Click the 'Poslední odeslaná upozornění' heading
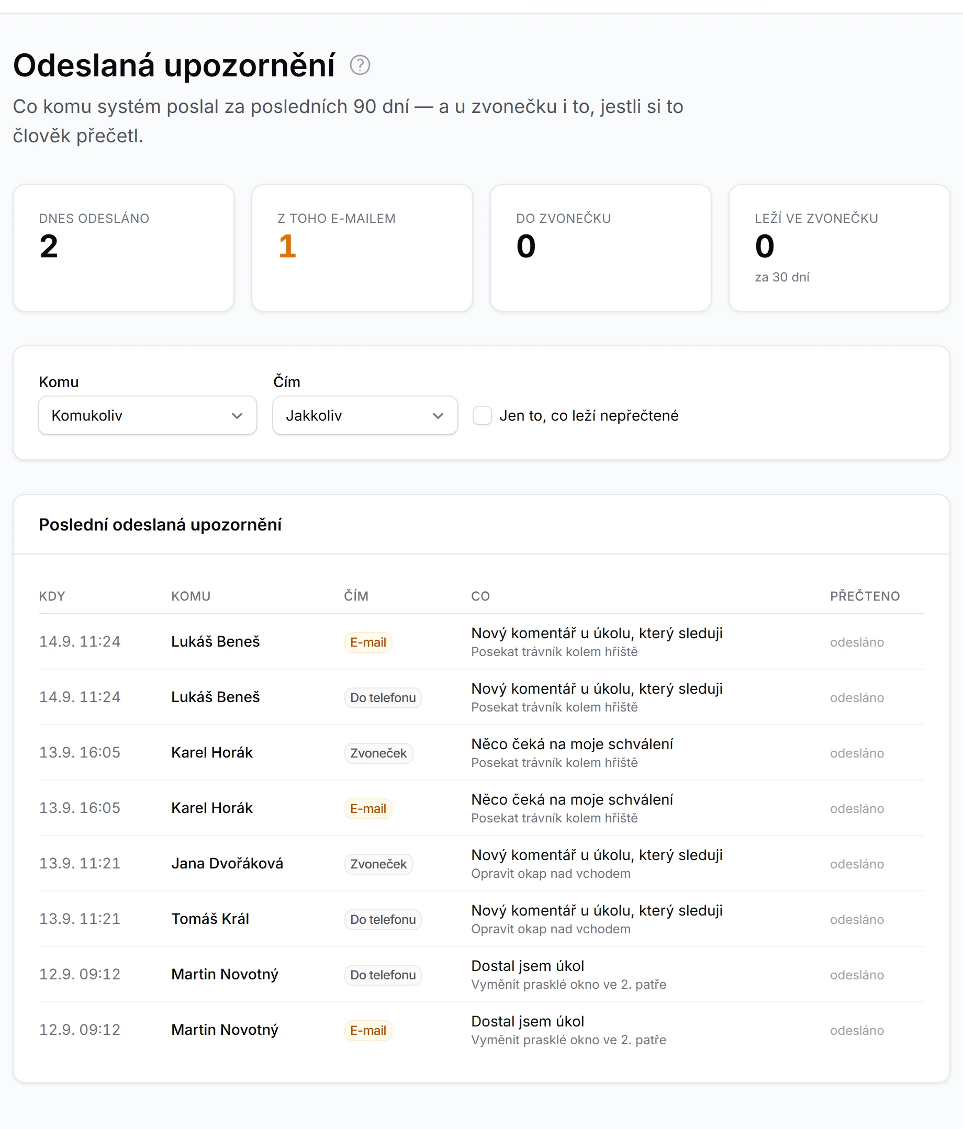The height and width of the screenshot is (1129, 963). click(160, 525)
